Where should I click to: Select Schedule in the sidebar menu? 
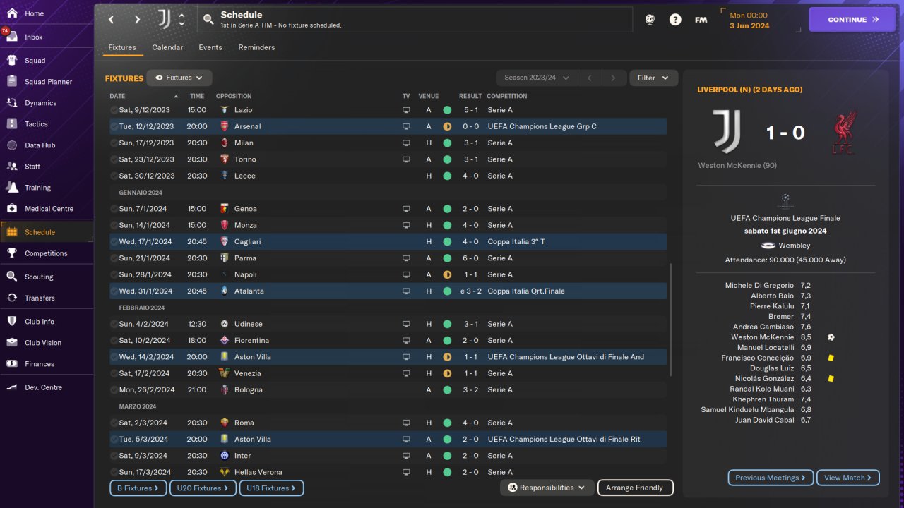47,232
